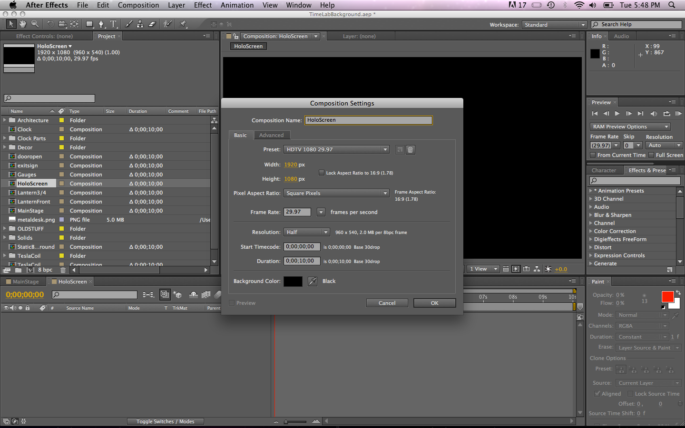The image size is (685, 428).
Task: Click the red foreground paint color swatch
Action: pyautogui.click(x=667, y=297)
